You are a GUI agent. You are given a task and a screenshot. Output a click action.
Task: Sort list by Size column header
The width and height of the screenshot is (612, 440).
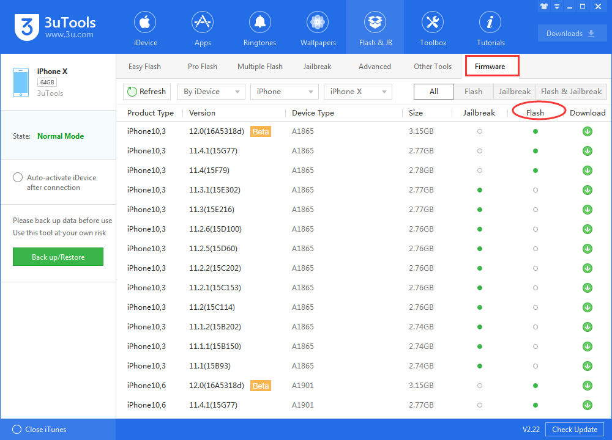pyautogui.click(x=416, y=113)
